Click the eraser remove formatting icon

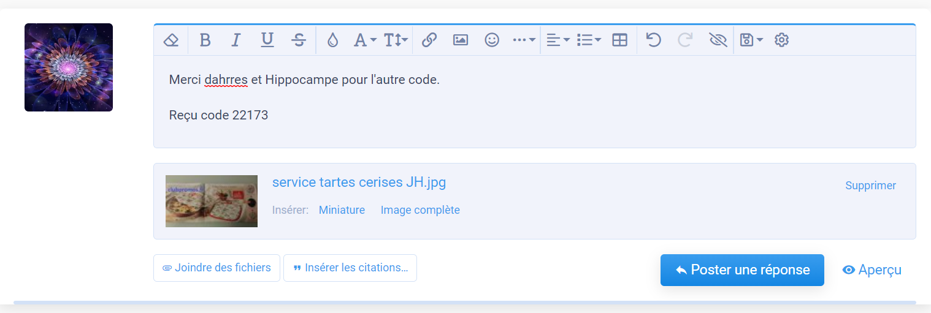coord(170,40)
